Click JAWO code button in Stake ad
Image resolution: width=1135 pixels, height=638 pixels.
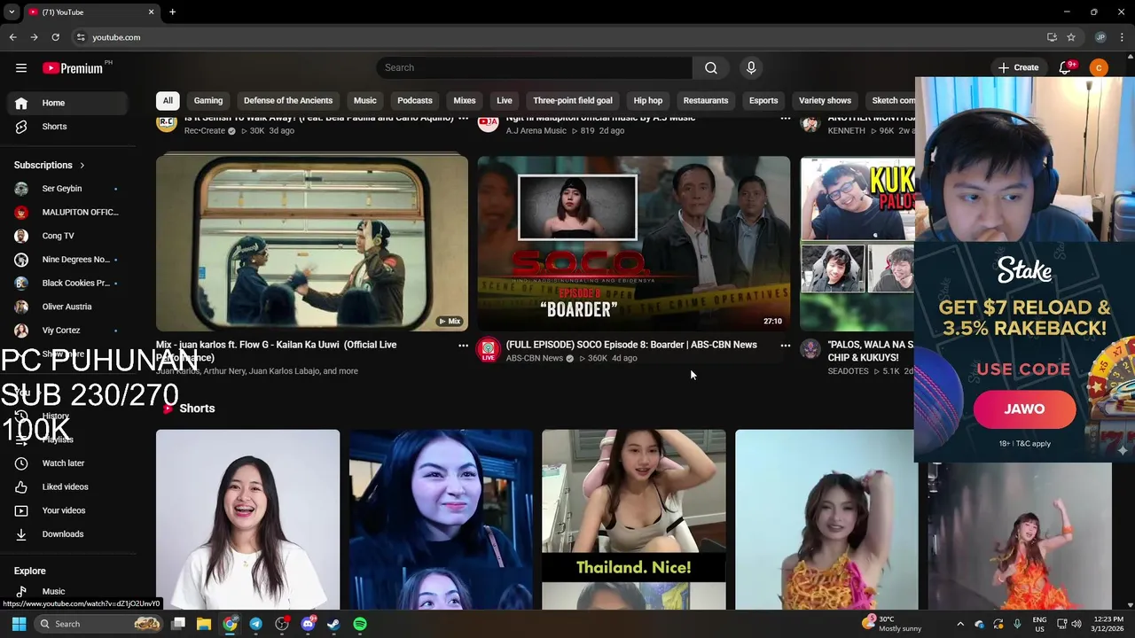[x=1024, y=409]
